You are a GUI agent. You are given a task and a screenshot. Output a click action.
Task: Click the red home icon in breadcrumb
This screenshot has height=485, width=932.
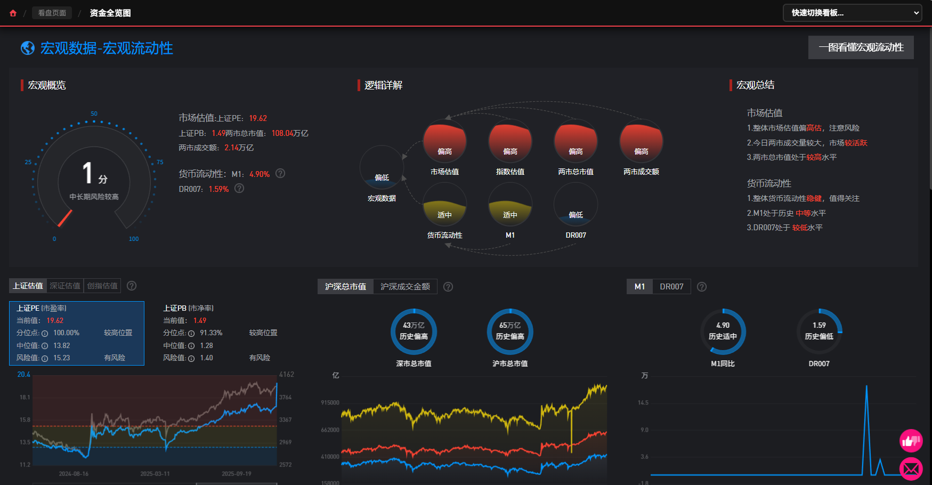tap(13, 13)
